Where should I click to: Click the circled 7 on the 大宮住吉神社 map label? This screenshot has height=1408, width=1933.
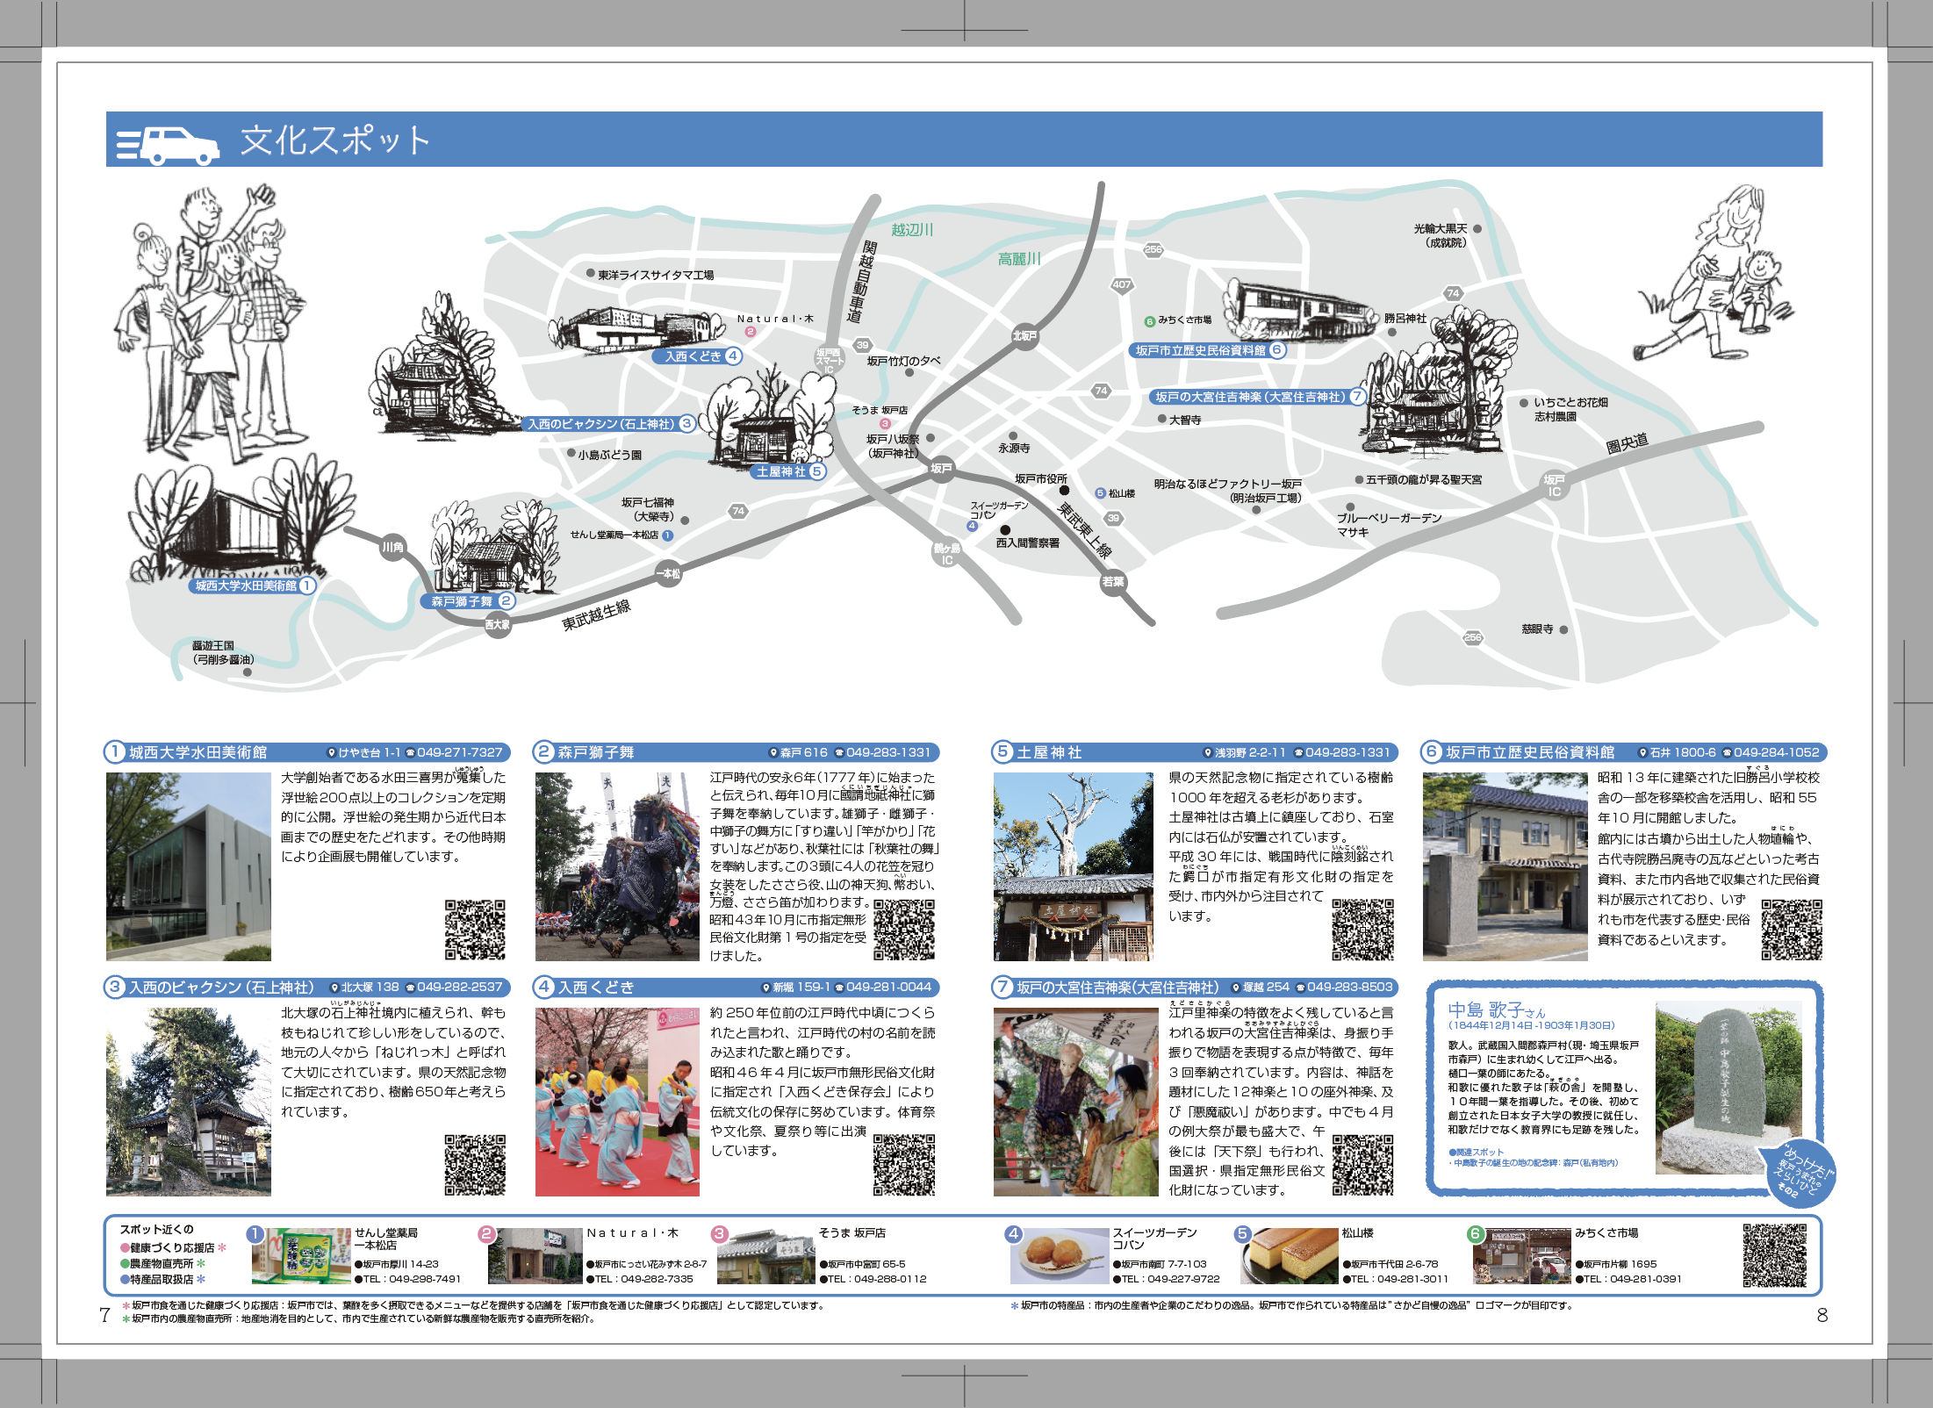1357,397
